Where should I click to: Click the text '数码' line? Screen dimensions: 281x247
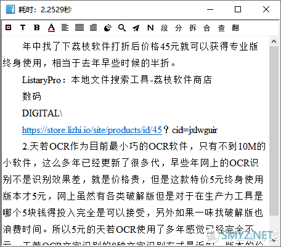31,96
